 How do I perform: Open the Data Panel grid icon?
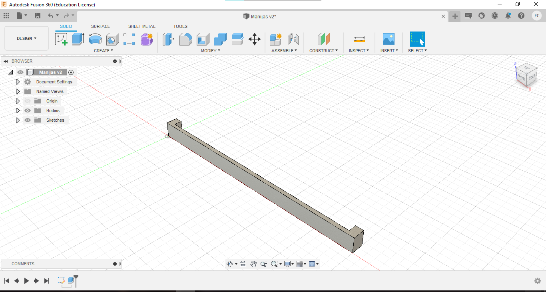pyautogui.click(x=6, y=16)
